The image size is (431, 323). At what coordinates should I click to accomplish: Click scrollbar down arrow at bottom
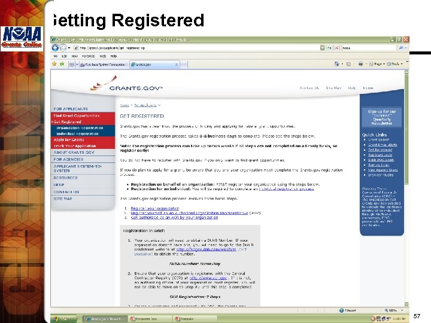tap(406, 303)
